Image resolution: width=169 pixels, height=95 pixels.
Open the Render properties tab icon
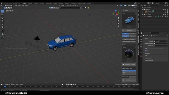coord(141,39)
